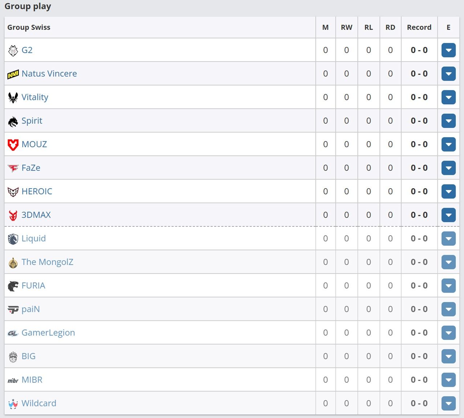Click the Spirit dragon logo icon
This screenshot has height=418, width=464.
[x=13, y=121]
